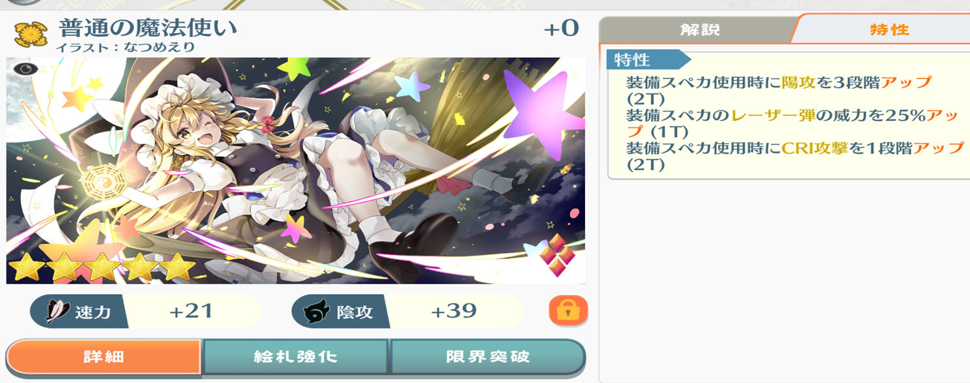Image resolution: width=970 pixels, height=383 pixels.
Task: Click the blue 特性 section header
Action: pyautogui.click(x=648, y=59)
